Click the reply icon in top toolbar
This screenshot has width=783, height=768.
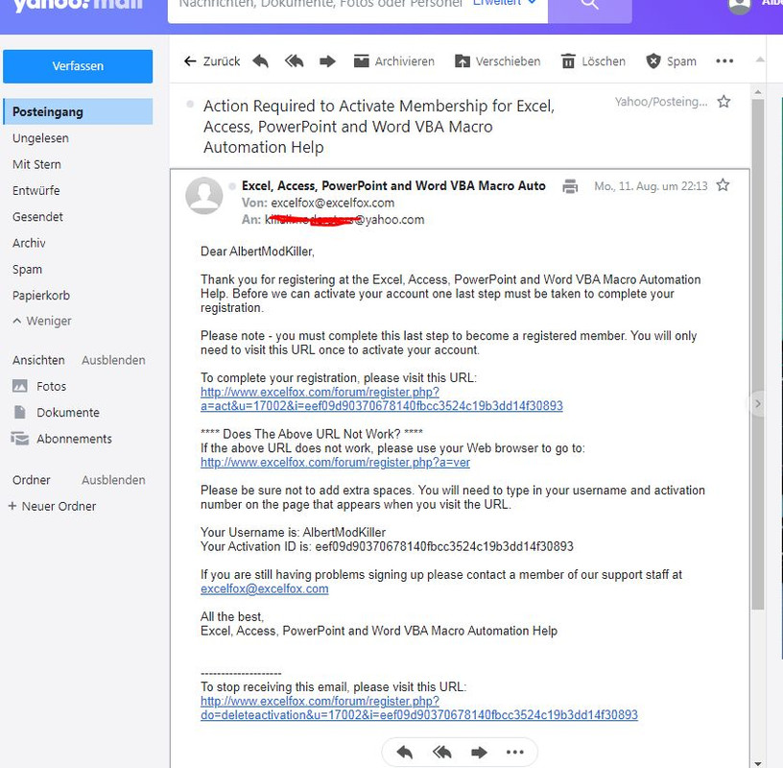tap(260, 61)
